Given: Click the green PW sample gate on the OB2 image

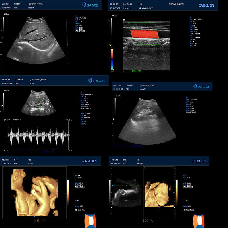Looking at the screenshot, I should (x=40, y=101).
